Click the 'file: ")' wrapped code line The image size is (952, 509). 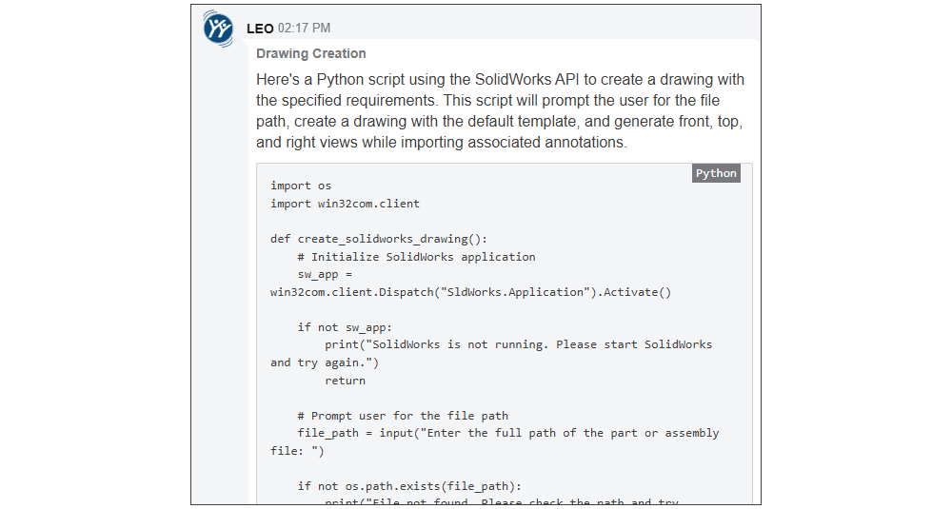pos(297,451)
